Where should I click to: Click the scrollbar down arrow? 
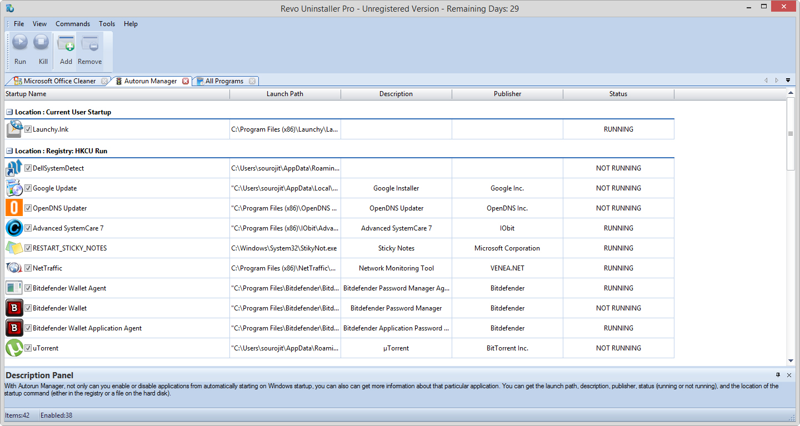pos(791,362)
